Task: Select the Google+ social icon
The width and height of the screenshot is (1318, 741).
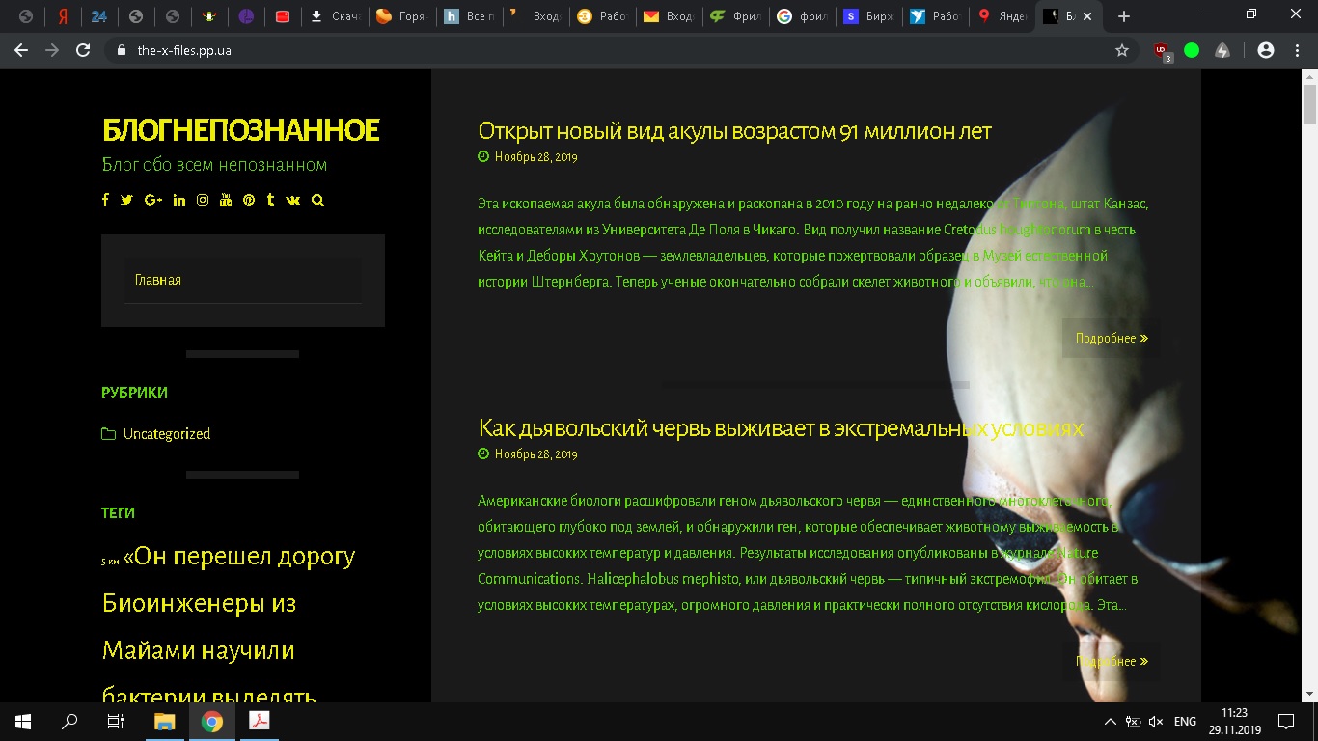Action: [152, 200]
